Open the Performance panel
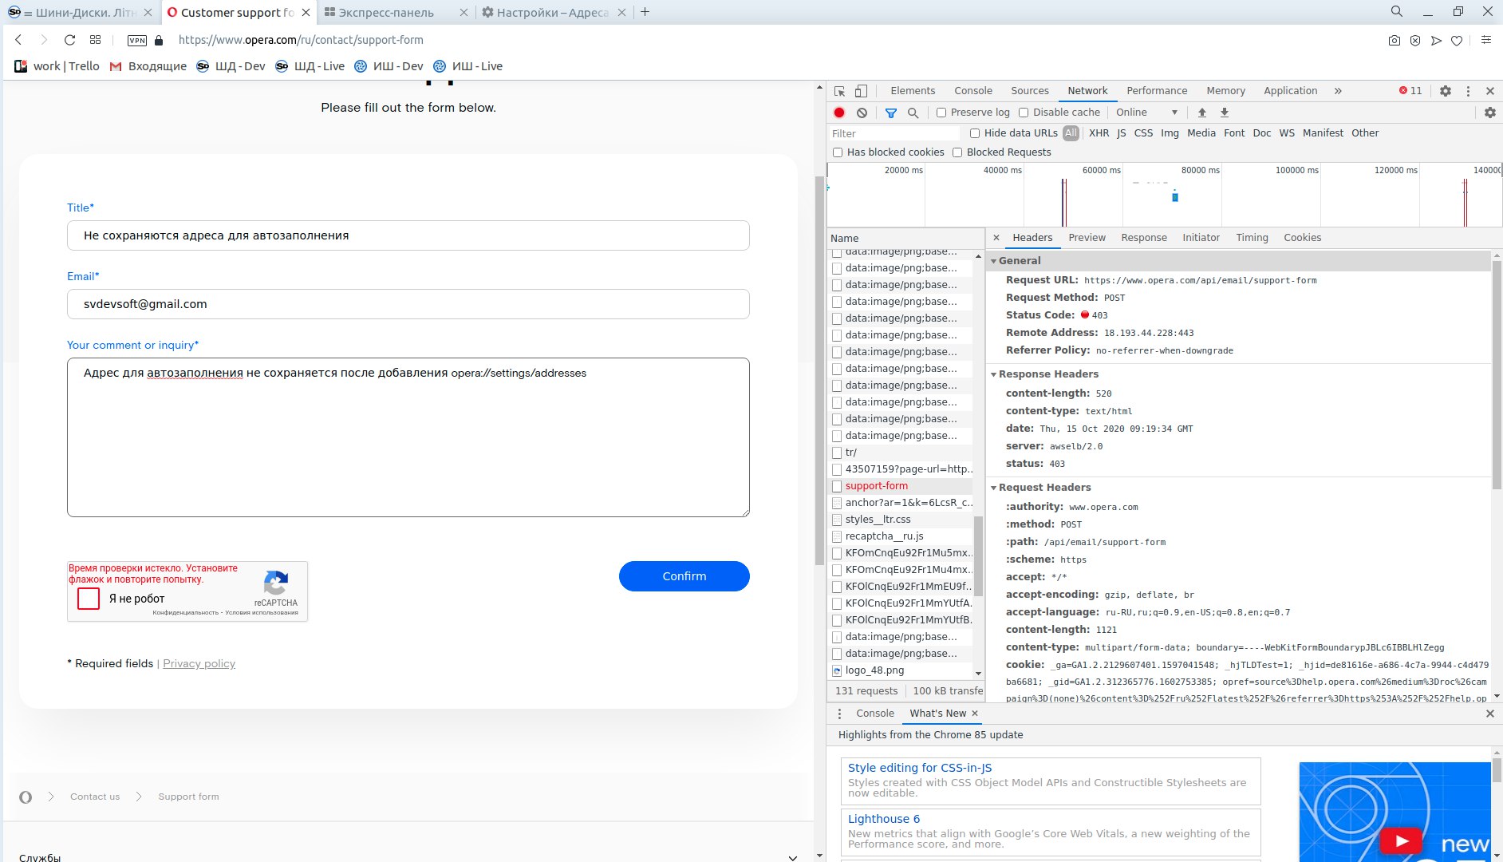This screenshot has width=1503, height=862. click(x=1157, y=91)
